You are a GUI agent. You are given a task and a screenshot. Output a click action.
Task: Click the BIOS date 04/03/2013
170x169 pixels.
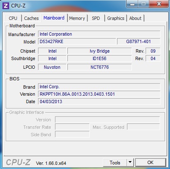[99, 101]
